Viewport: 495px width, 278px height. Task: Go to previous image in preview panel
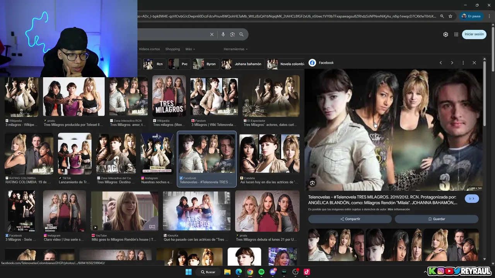point(440,63)
